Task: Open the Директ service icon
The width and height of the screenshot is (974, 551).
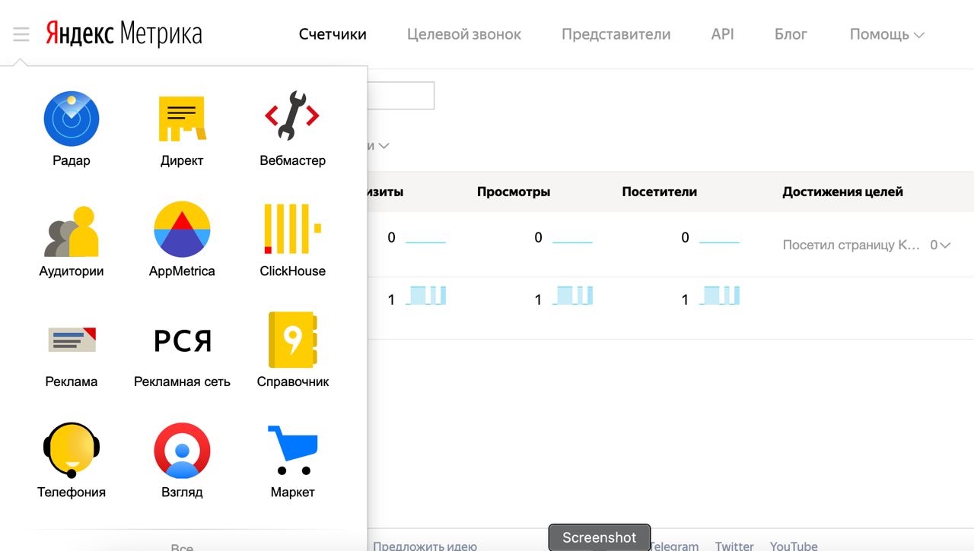Action: coord(182,119)
